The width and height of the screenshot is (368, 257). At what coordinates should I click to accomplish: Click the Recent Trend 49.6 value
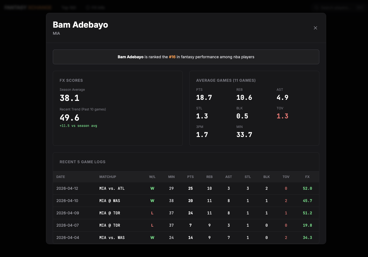click(x=69, y=118)
